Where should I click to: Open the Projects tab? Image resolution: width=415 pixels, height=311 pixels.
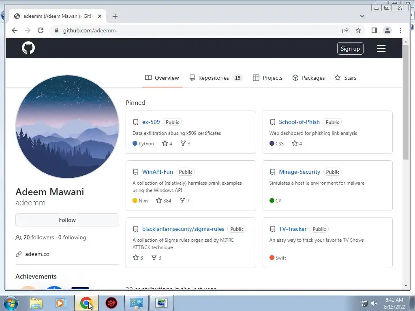tap(267, 78)
